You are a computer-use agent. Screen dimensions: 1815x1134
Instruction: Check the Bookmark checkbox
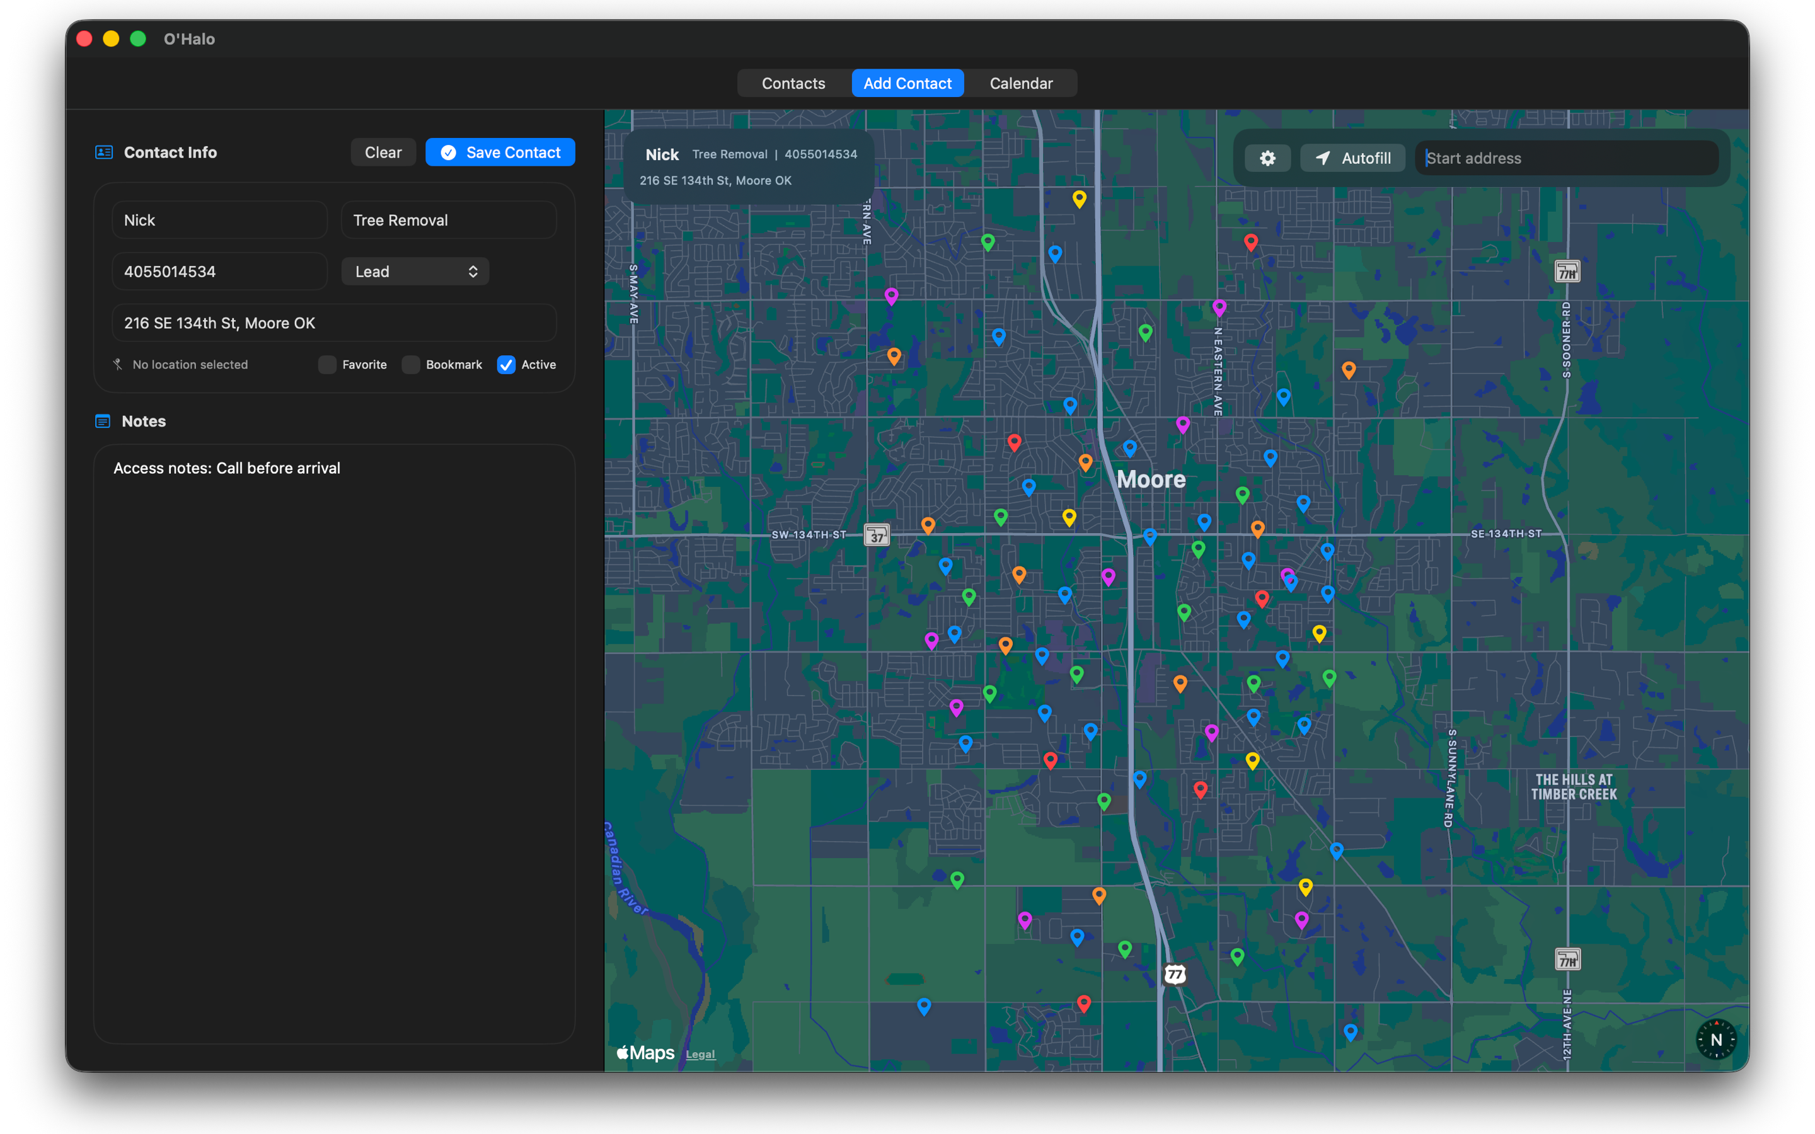410,365
